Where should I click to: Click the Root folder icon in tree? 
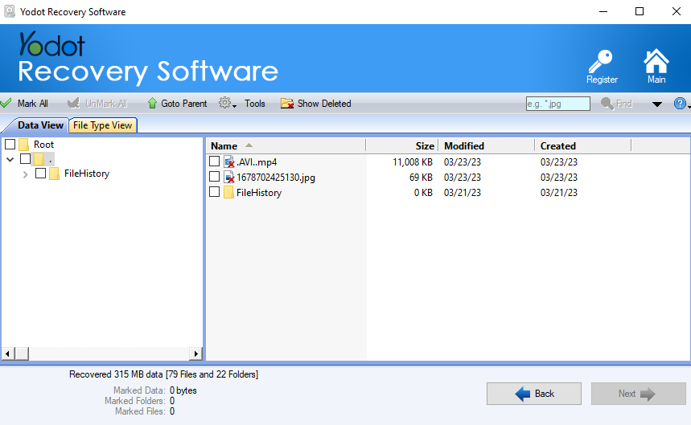point(24,145)
